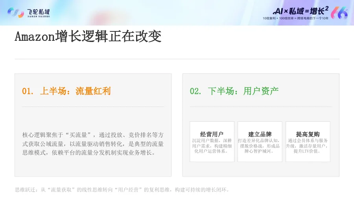The height and width of the screenshot is (199, 354).
Task: Select the 建立品牌 card
Action: pyautogui.click(x=260, y=142)
